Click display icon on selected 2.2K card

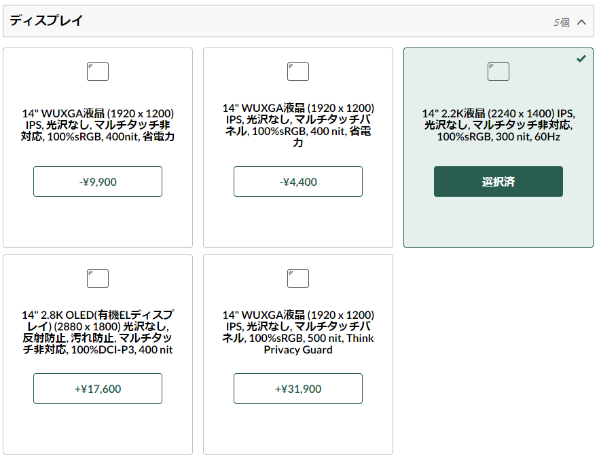[498, 71]
